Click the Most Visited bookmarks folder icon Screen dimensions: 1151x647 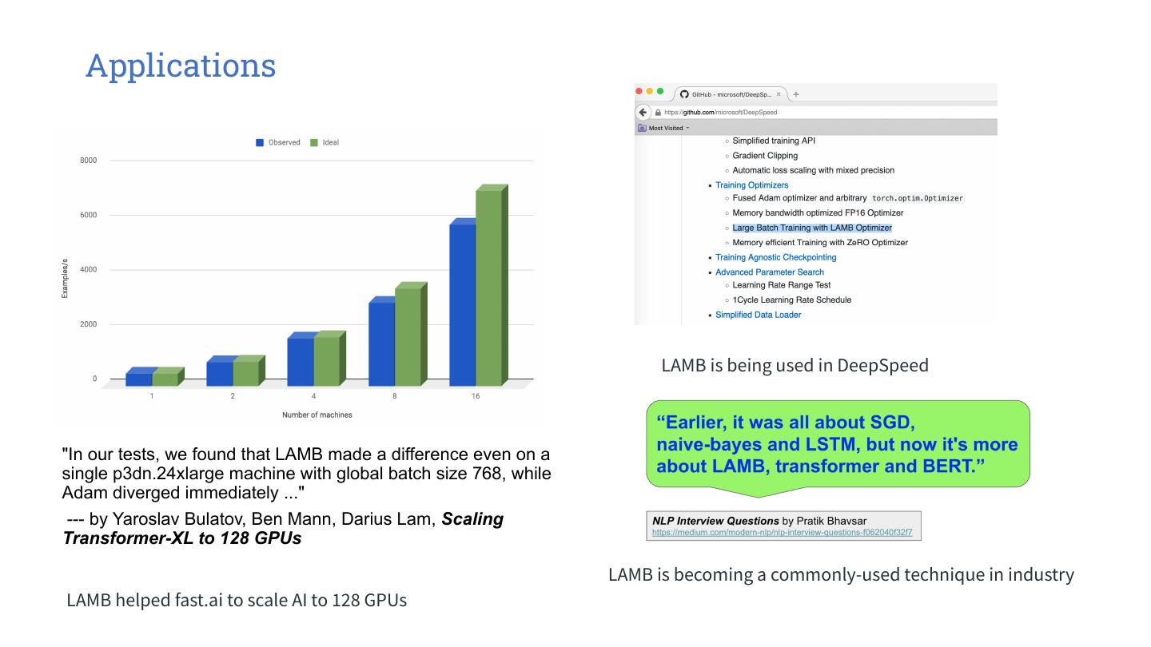coord(642,128)
